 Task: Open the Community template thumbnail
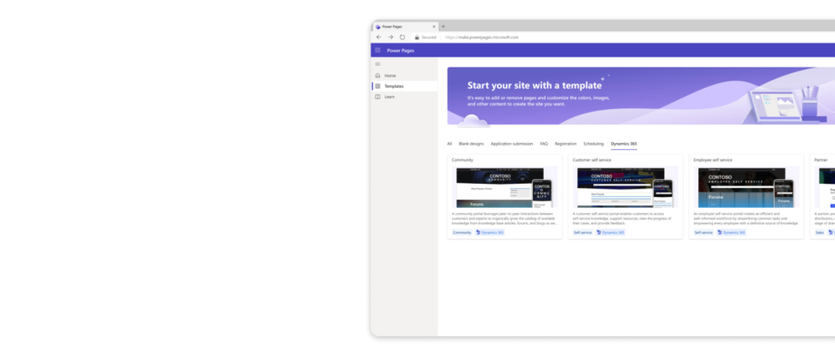pyautogui.click(x=505, y=186)
